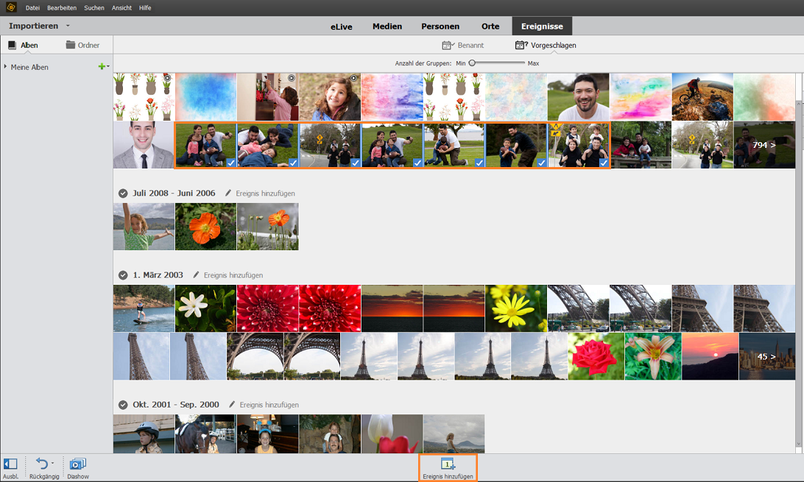Screen dimensions: 804x482
Task: Switch to the eLive view
Action: 341,26
